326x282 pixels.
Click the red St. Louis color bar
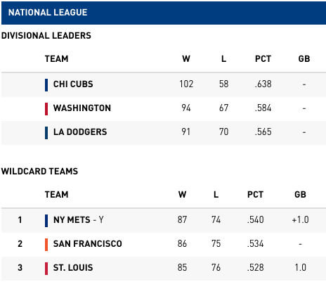coord(46,269)
